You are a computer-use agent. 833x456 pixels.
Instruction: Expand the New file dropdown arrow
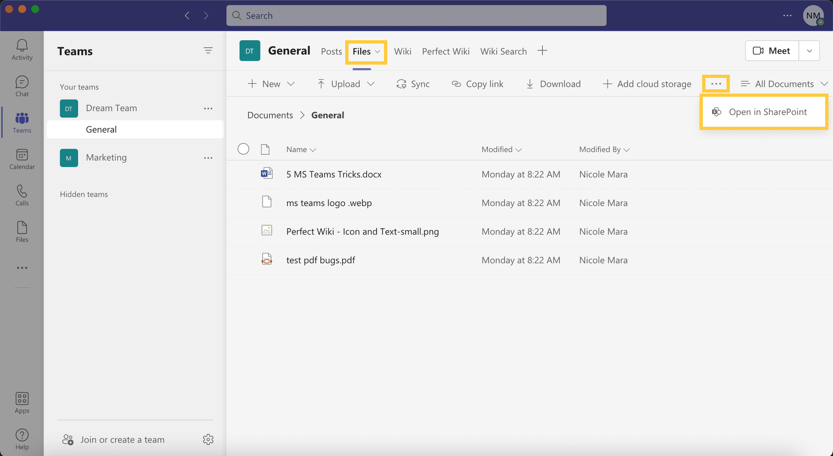291,84
